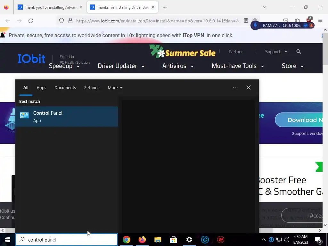This screenshot has width=328, height=246.
Task: Open the list all tabs dropdown
Action: 264,7
